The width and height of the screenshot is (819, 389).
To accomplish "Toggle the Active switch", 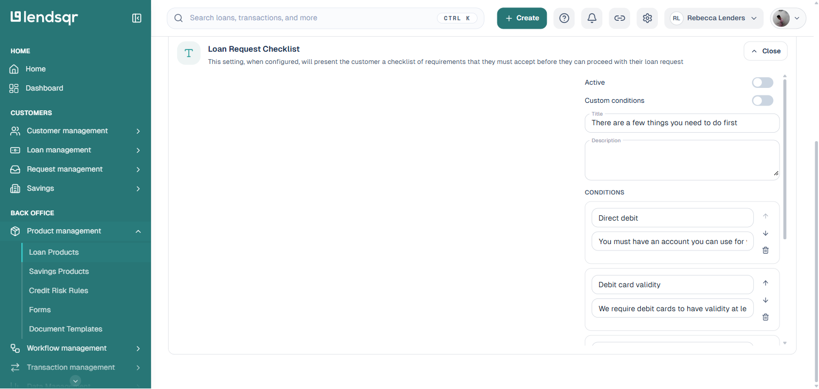I will (x=762, y=83).
